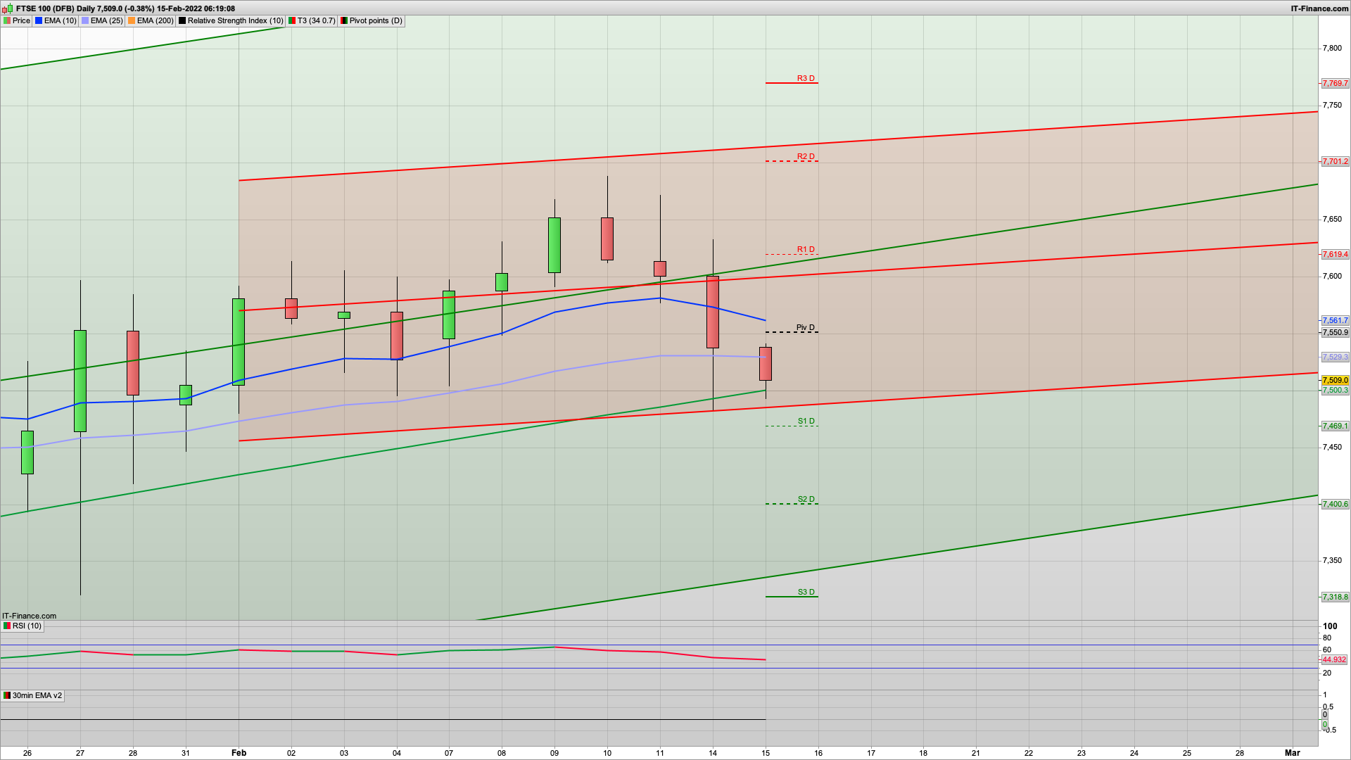Click the 44.932 RSI value tag

(x=1334, y=659)
